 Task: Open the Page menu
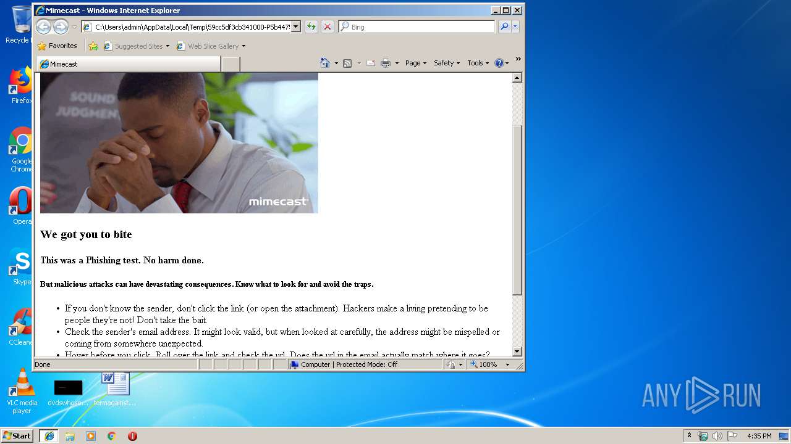[416, 63]
